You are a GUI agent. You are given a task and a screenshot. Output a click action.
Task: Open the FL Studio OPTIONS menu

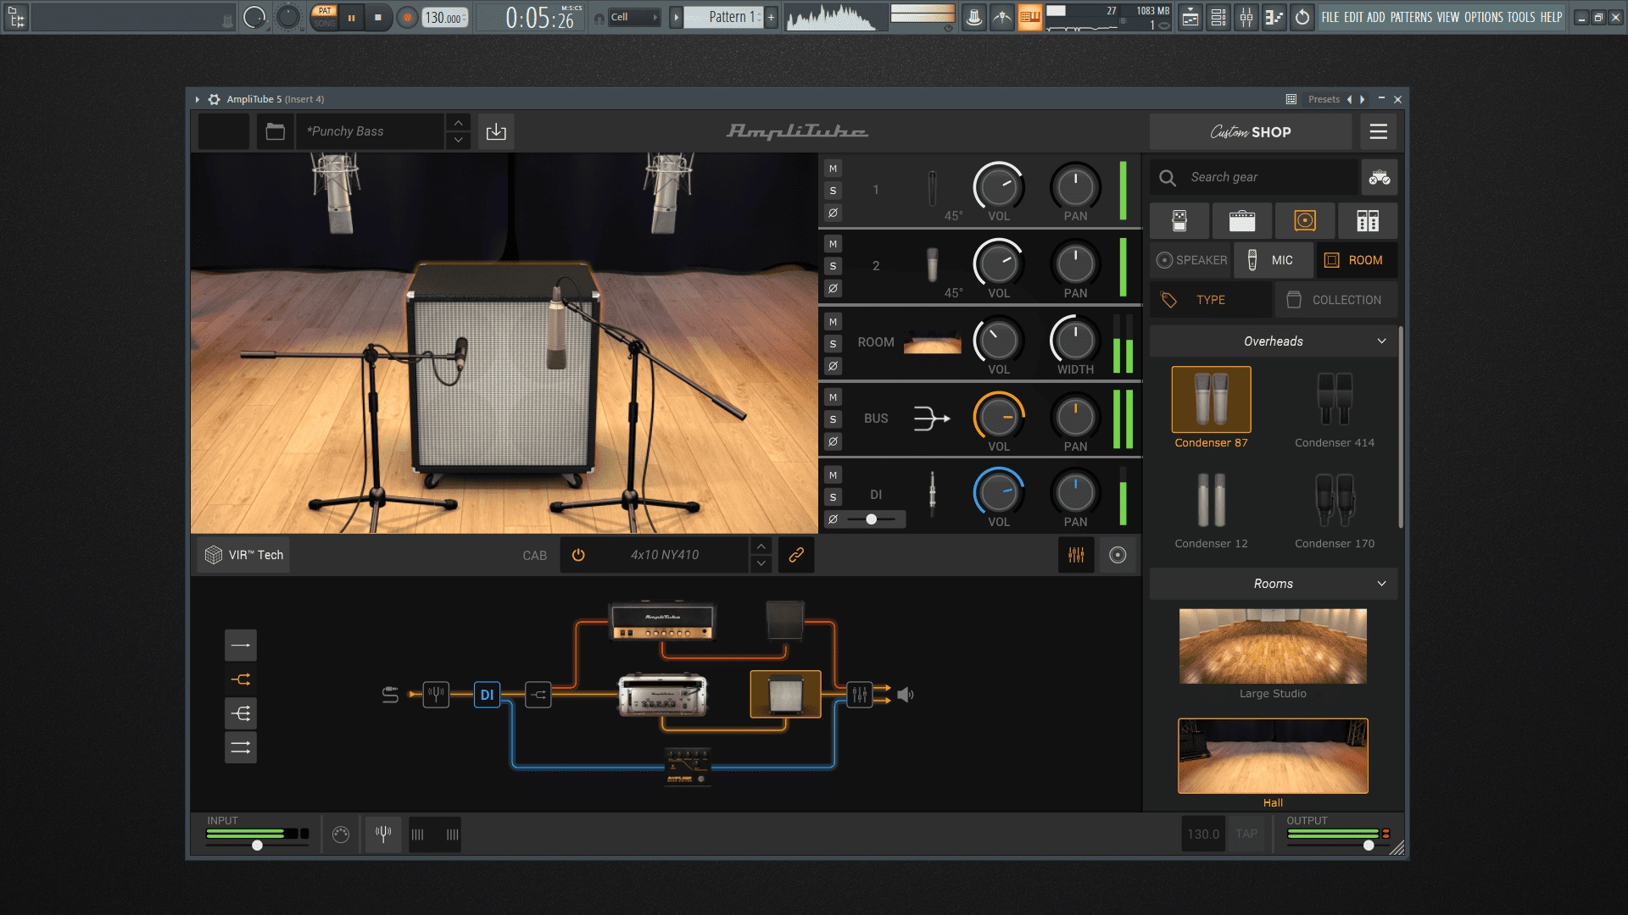1483,17
